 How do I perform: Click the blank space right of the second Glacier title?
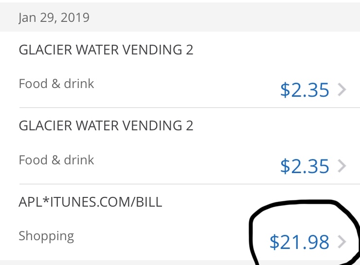click(x=272, y=126)
